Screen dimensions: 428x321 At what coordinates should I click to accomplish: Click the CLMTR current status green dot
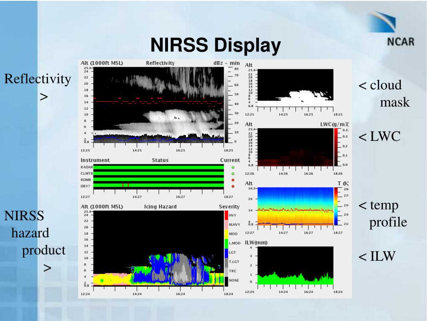point(233,173)
